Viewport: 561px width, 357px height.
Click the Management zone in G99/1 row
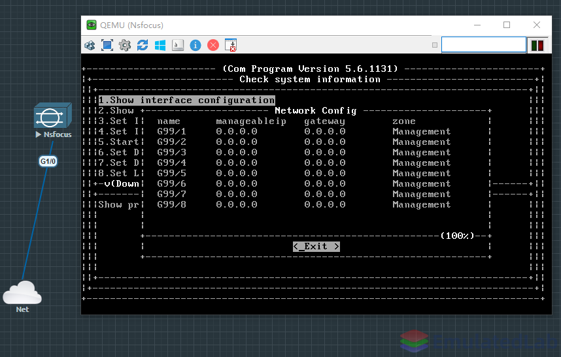[422, 131]
